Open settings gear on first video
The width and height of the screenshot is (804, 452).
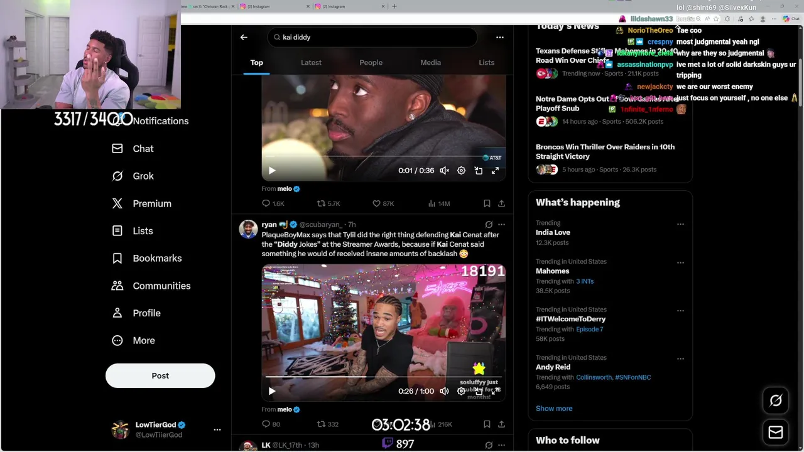[461, 170]
